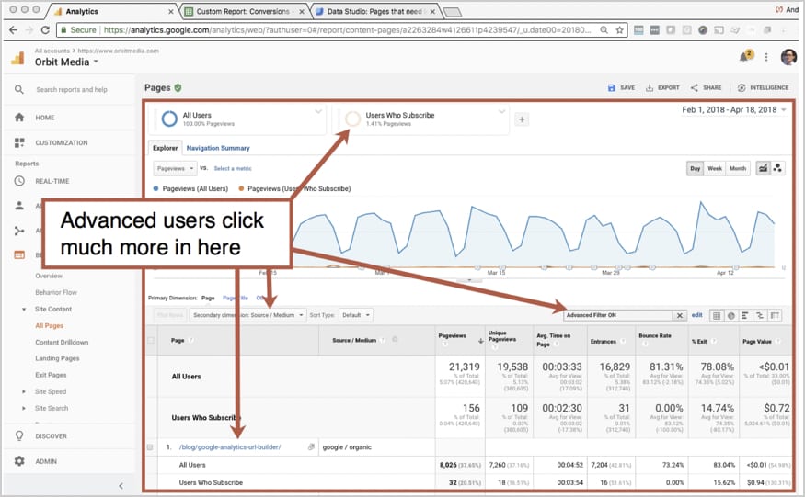
Task: Collapse the Site Content tree item
Action: tap(24, 310)
